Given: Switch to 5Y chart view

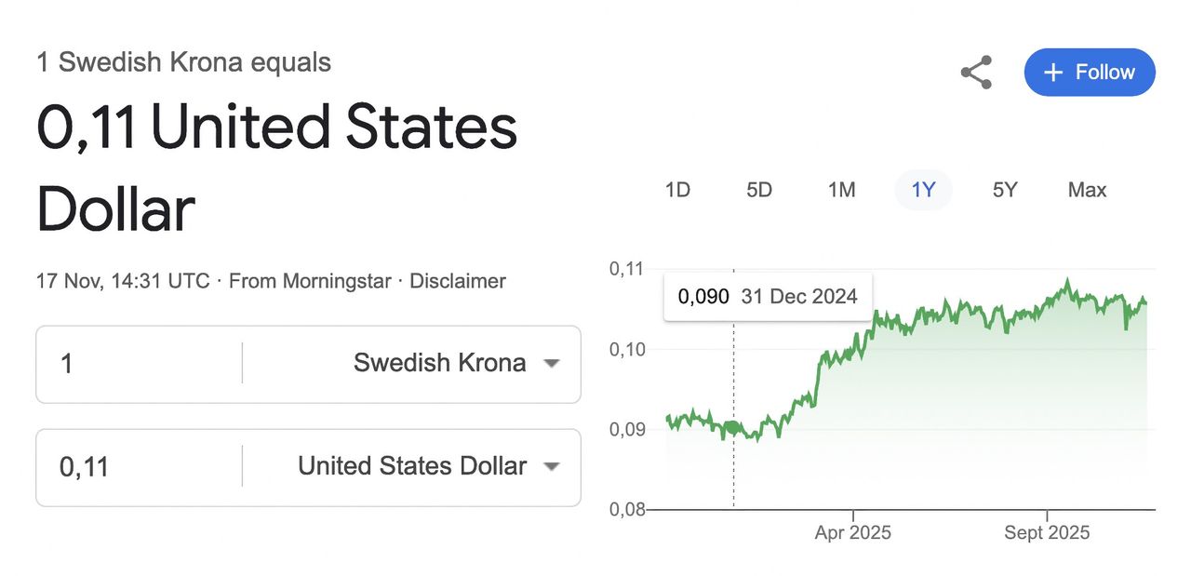Looking at the screenshot, I should tap(1005, 190).
